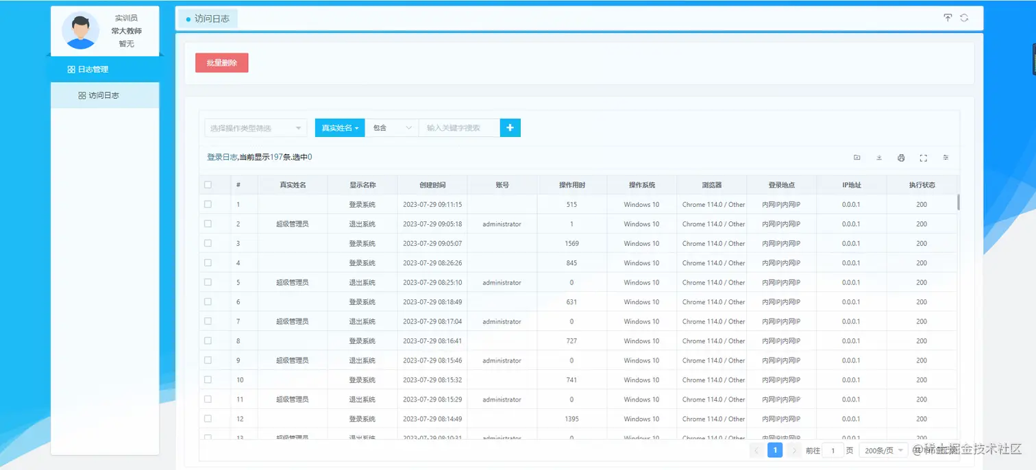Open column settings filter icon
The height and width of the screenshot is (470, 1036).
(946, 158)
